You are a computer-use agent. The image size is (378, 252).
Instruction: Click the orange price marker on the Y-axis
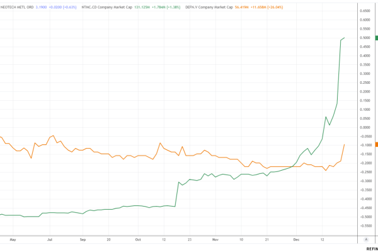click(376, 144)
